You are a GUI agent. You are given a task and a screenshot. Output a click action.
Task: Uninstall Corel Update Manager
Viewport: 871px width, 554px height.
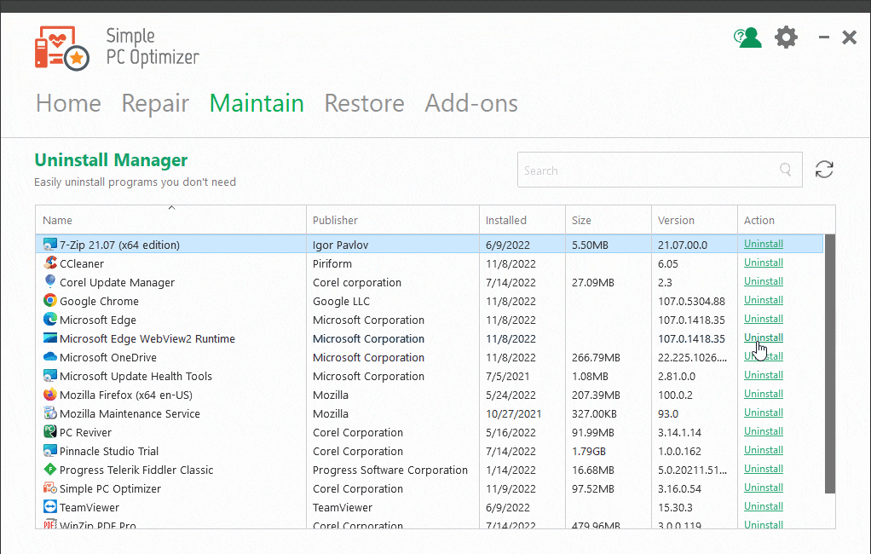764,281
